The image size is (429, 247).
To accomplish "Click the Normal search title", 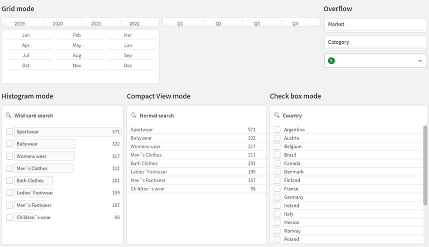I will 157,115.
